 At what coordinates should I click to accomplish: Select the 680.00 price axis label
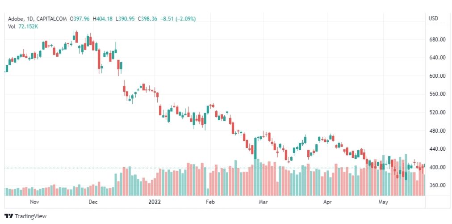pyautogui.click(x=436, y=39)
